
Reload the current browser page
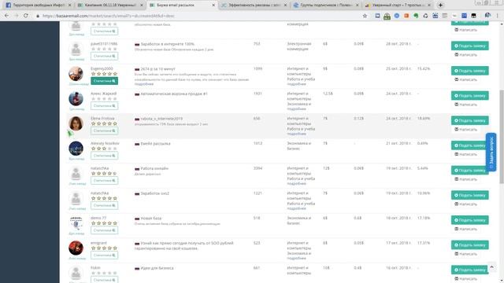(x=26, y=16)
